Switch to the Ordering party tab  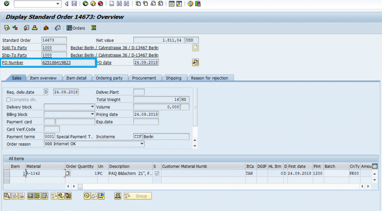(x=109, y=78)
